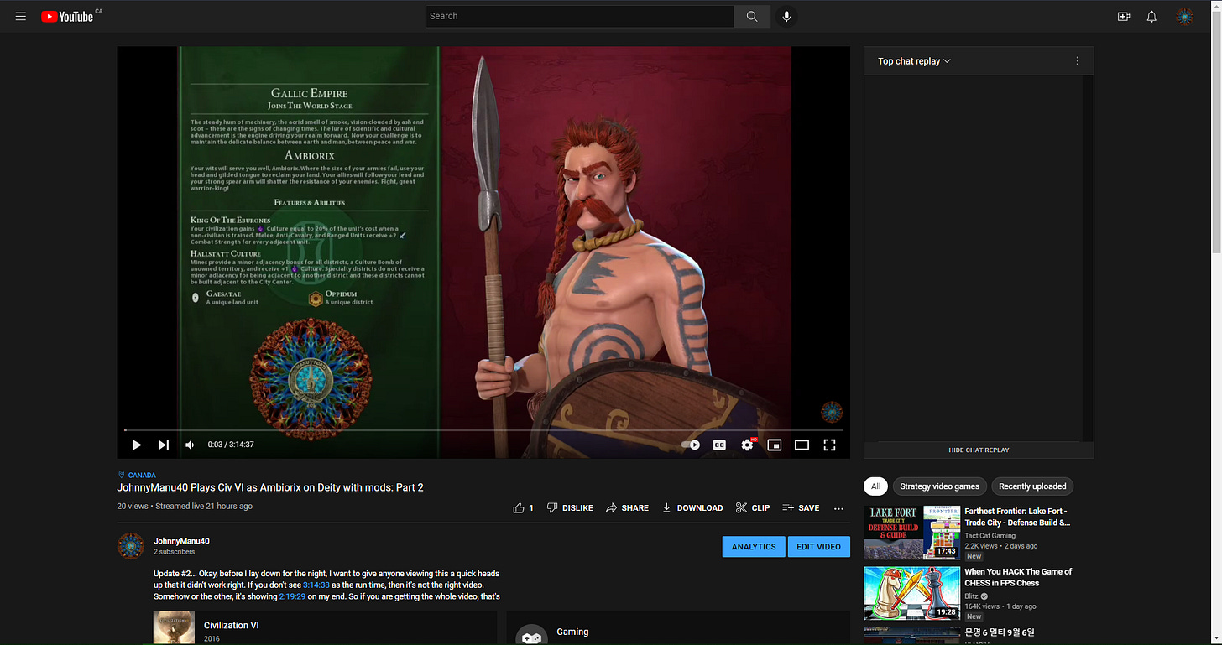The image size is (1222, 645).
Task: Jump to timestamp 2:19:29 in description
Action: click(x=293, y=596)
